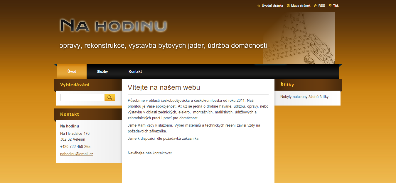Click the home icon beside Úvodní stránka
Image resolution: width=396 pixels, height=183 pixels.
click(259, 6)
